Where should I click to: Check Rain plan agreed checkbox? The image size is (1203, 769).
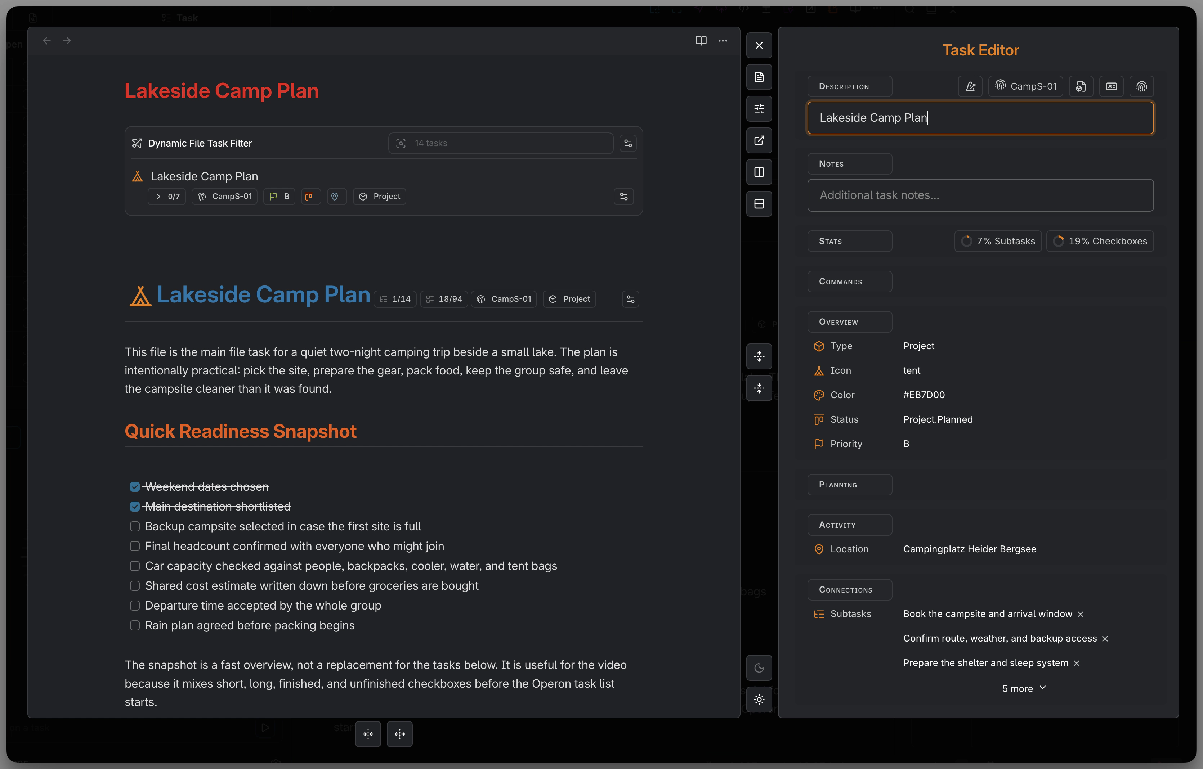(134, 625)
